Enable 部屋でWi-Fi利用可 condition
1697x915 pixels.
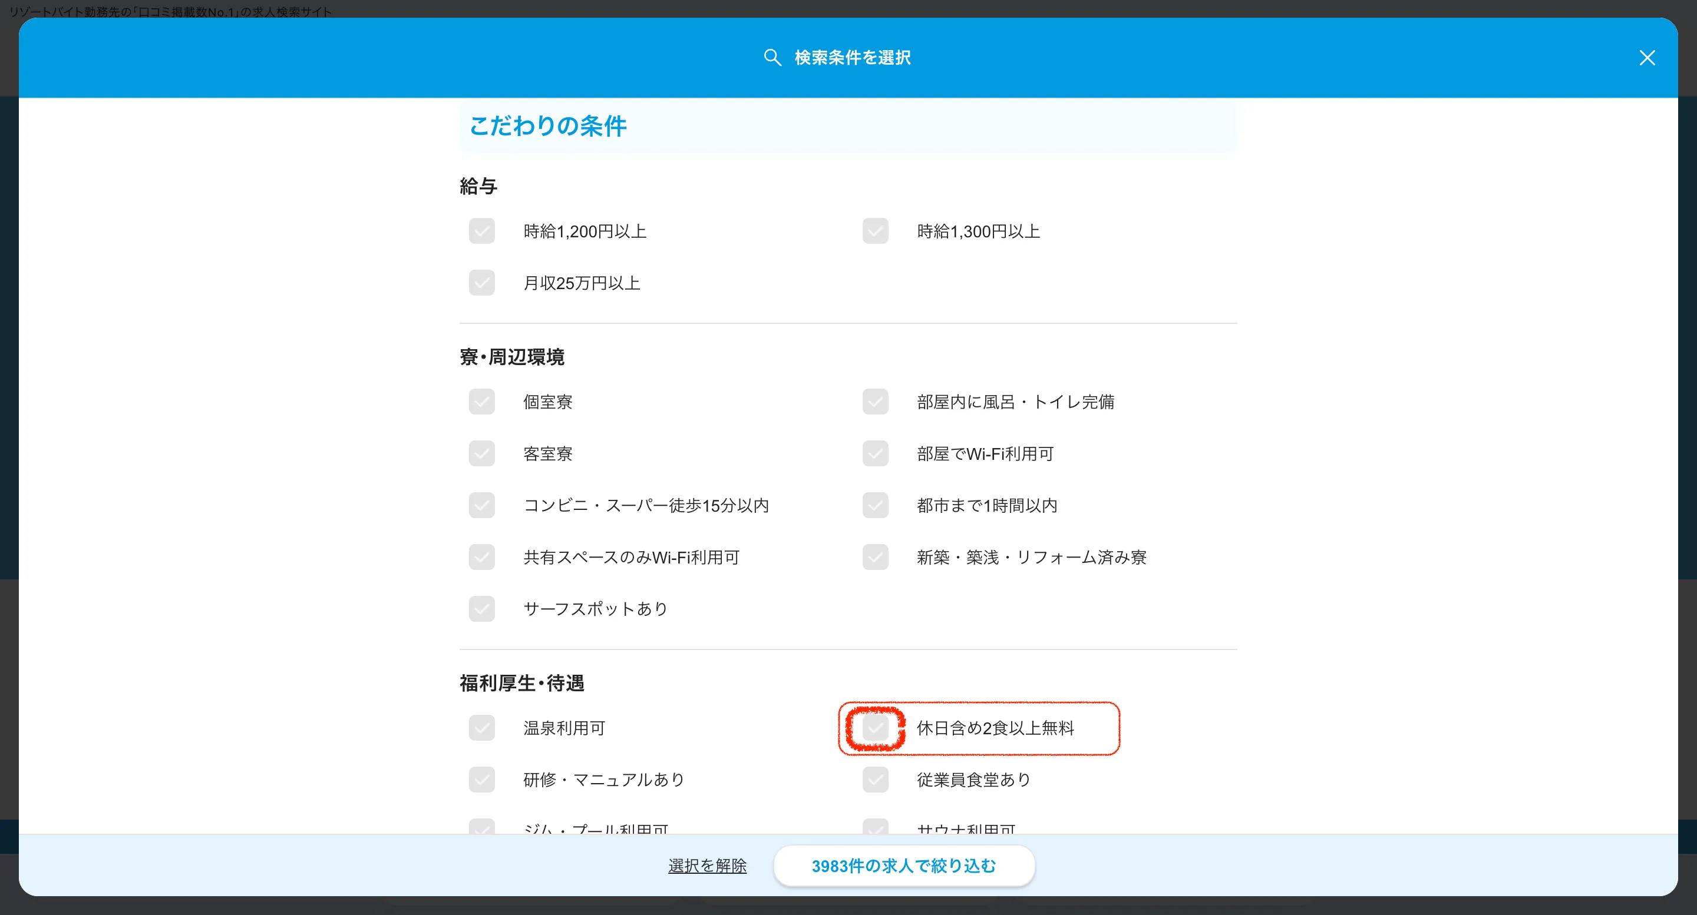point(875,453)
